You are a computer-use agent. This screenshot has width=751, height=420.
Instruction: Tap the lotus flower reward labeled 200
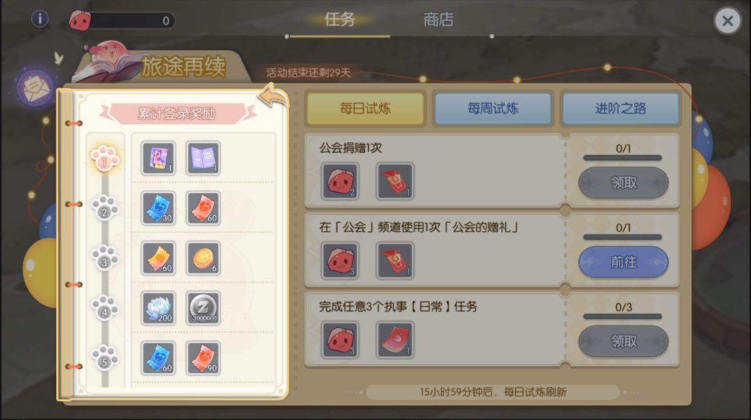(159, 308)
